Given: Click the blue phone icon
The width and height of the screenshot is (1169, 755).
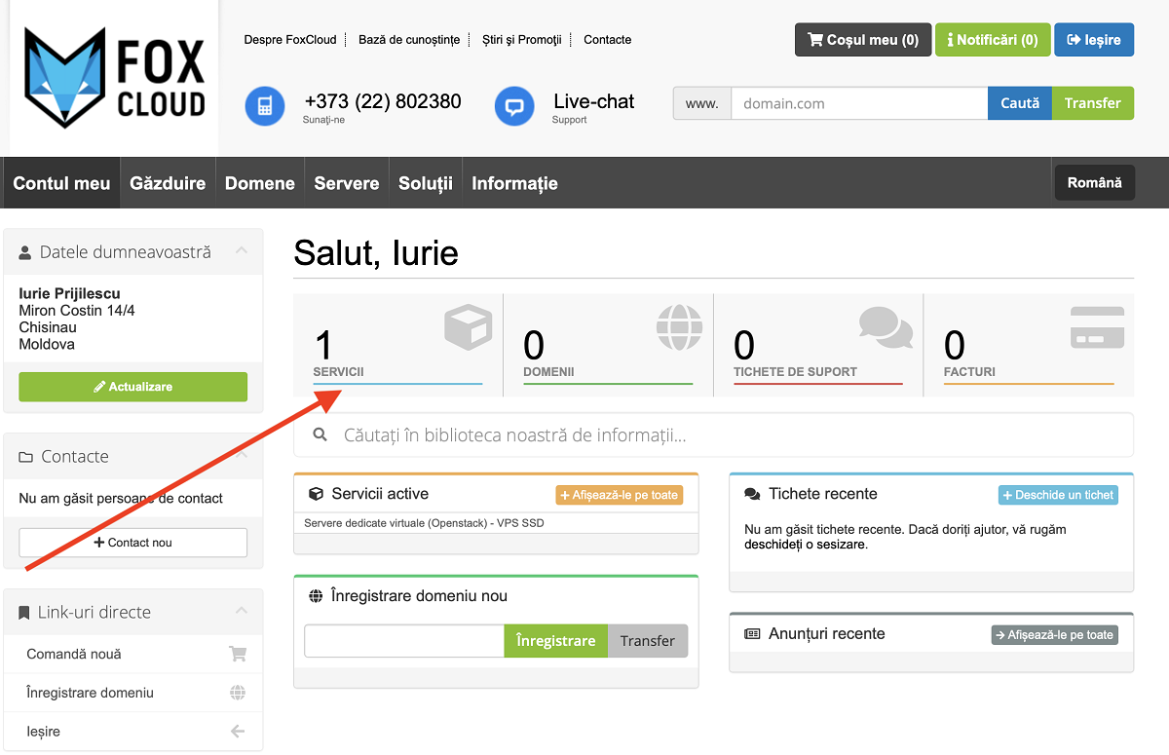Looking at the screenshot, I should click(265, 106).
